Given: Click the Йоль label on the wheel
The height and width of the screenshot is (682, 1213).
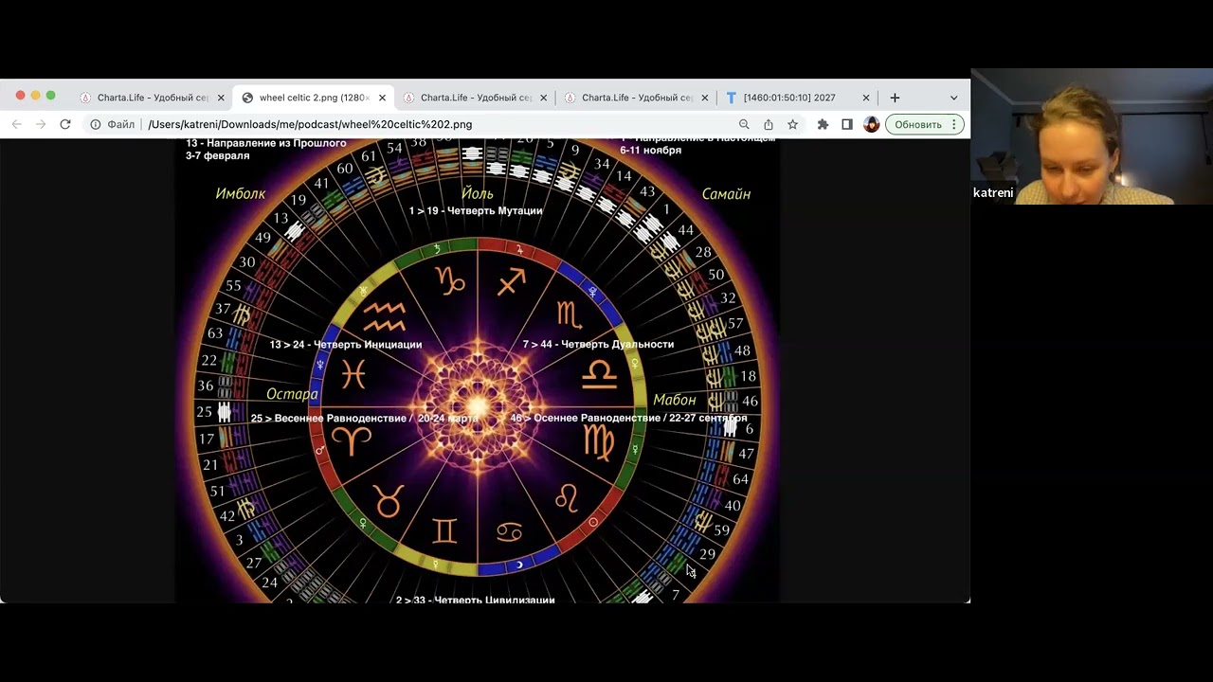Looking at the screenshot, I should tap(478, 193).
